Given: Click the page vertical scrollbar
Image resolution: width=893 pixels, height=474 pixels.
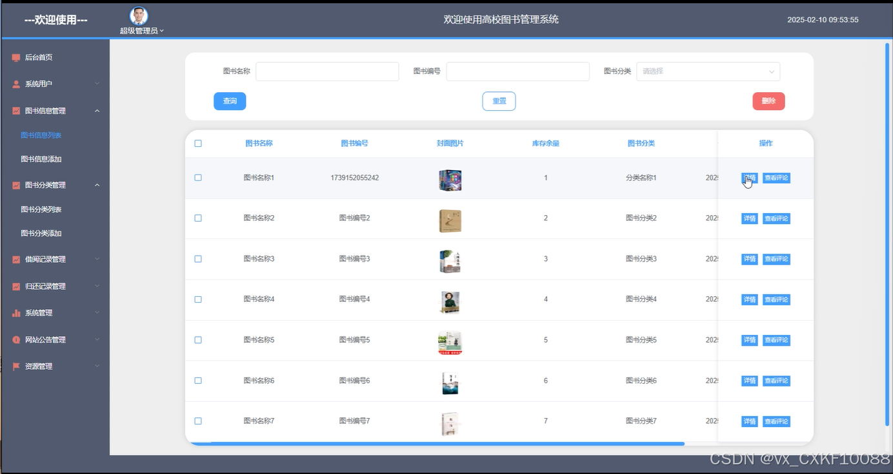Looking at the screenshot, I should [x=887, y=233].
